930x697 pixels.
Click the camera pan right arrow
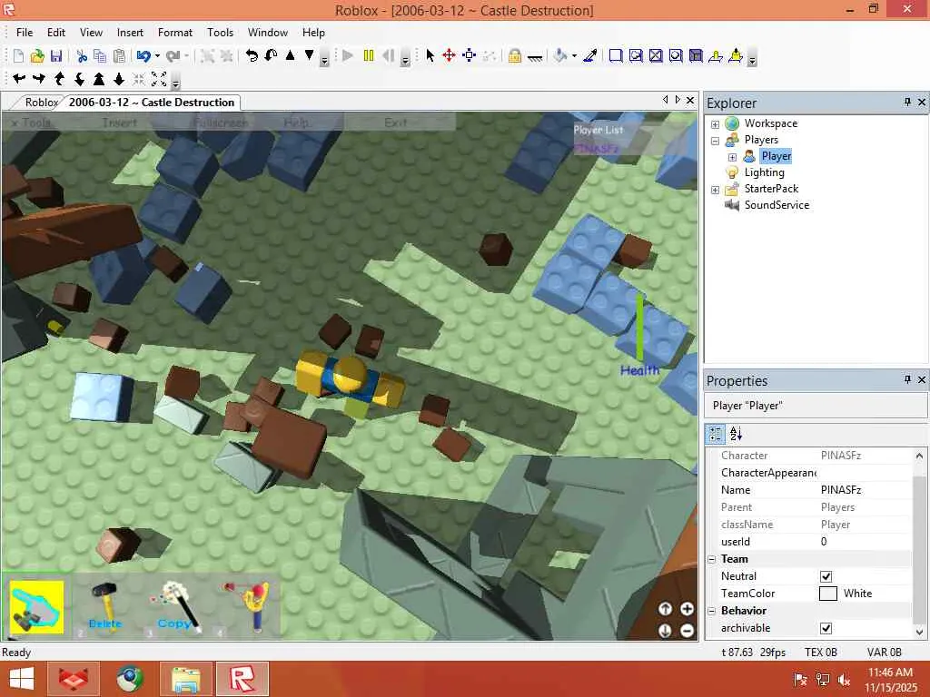coord(38,78)
